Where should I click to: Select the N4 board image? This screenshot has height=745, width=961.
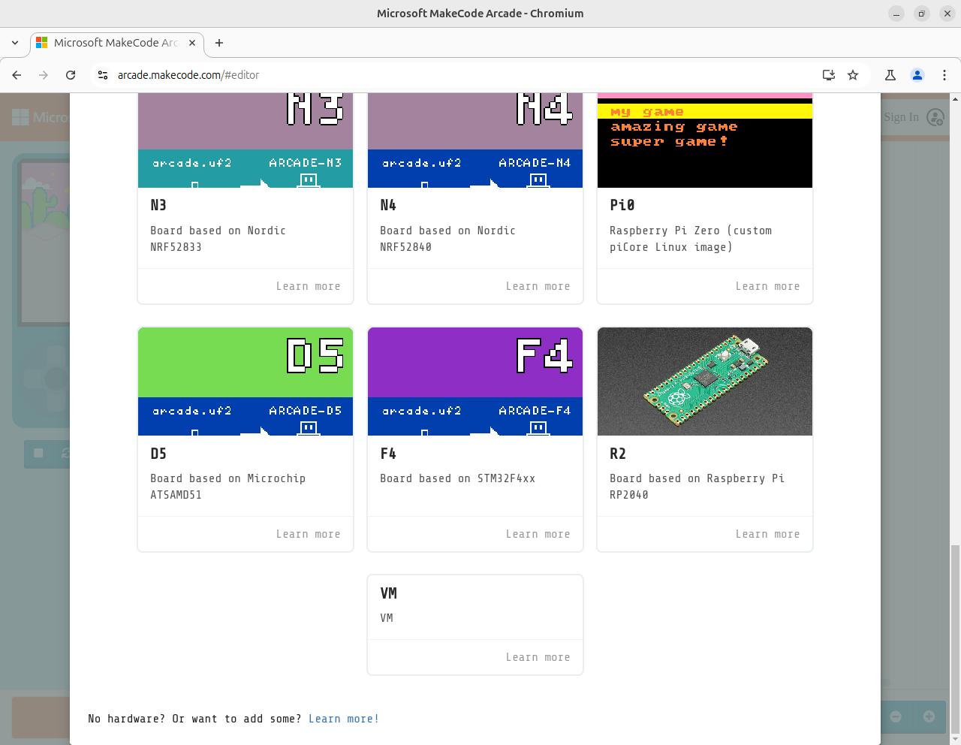coord(475,140)
